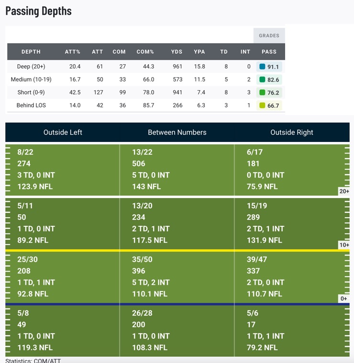
Task: Select the Outside Left header
Action: [x=63, y=132]
